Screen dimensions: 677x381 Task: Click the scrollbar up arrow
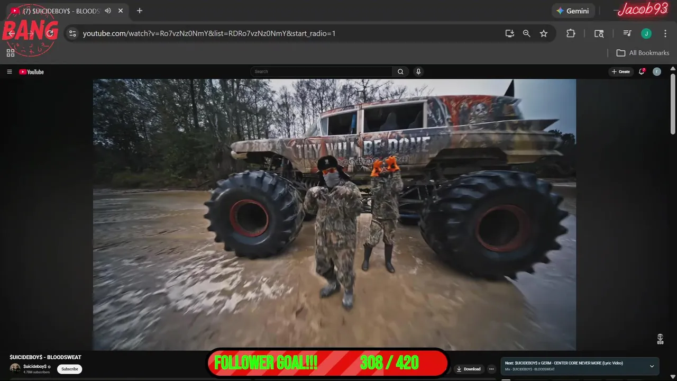click(673, 68)
